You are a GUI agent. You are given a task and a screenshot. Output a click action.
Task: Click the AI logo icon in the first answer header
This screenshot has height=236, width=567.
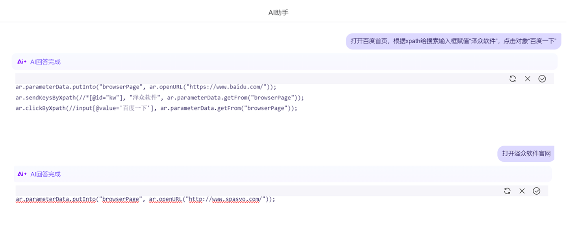click(x=22, y=62)
